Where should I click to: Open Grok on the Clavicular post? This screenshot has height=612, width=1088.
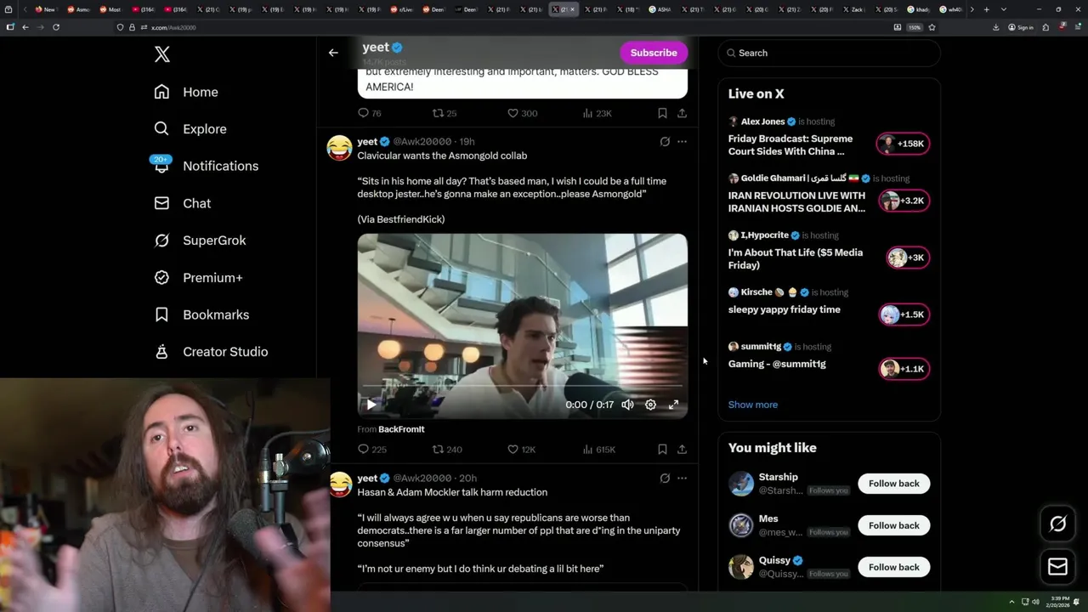point(665,142)
